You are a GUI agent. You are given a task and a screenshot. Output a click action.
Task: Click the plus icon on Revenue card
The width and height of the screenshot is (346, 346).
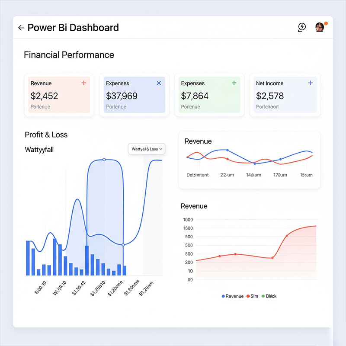click(x=84, y=83)
